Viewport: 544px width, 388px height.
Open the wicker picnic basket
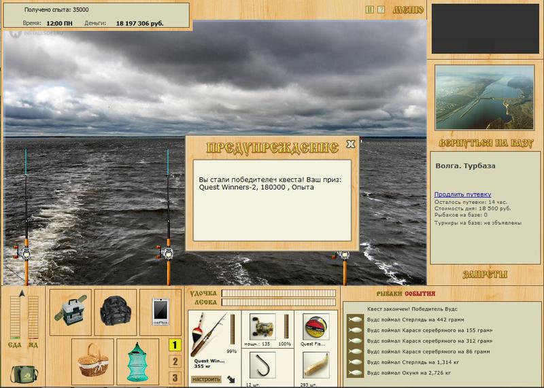[x=92, y=361]
